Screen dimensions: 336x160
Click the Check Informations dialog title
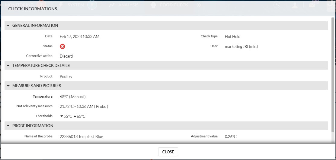(33, 9)
